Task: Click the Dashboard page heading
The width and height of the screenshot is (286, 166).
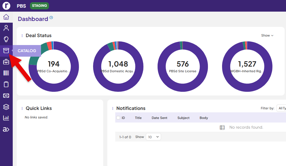Action: click(x=33, y=19)
